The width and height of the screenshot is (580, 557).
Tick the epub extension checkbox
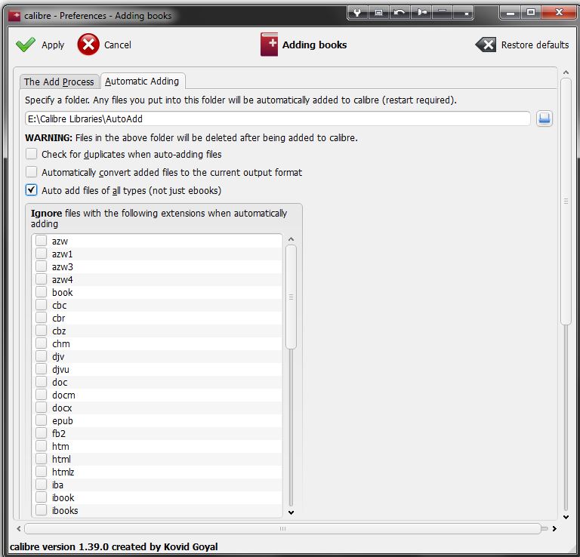point(41,420)
